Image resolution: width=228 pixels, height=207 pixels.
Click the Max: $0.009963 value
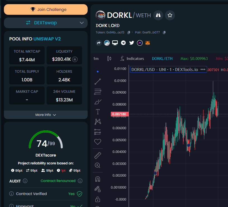click(x=194, y=59)
